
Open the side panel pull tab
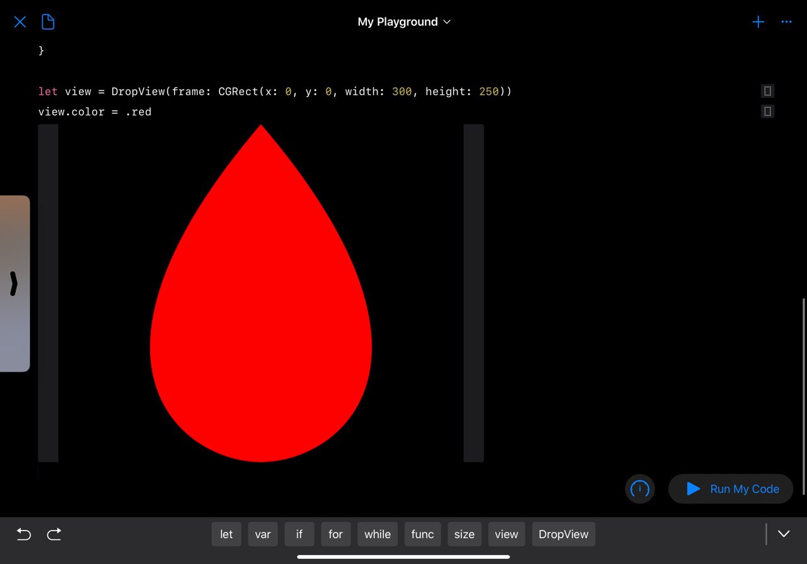14,284
